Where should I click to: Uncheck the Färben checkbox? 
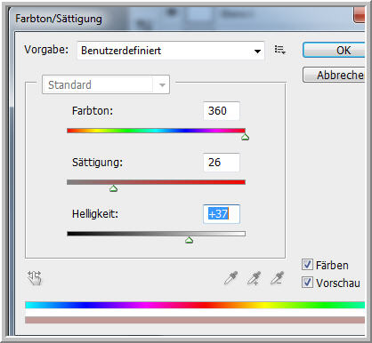(x=307, y=265)
